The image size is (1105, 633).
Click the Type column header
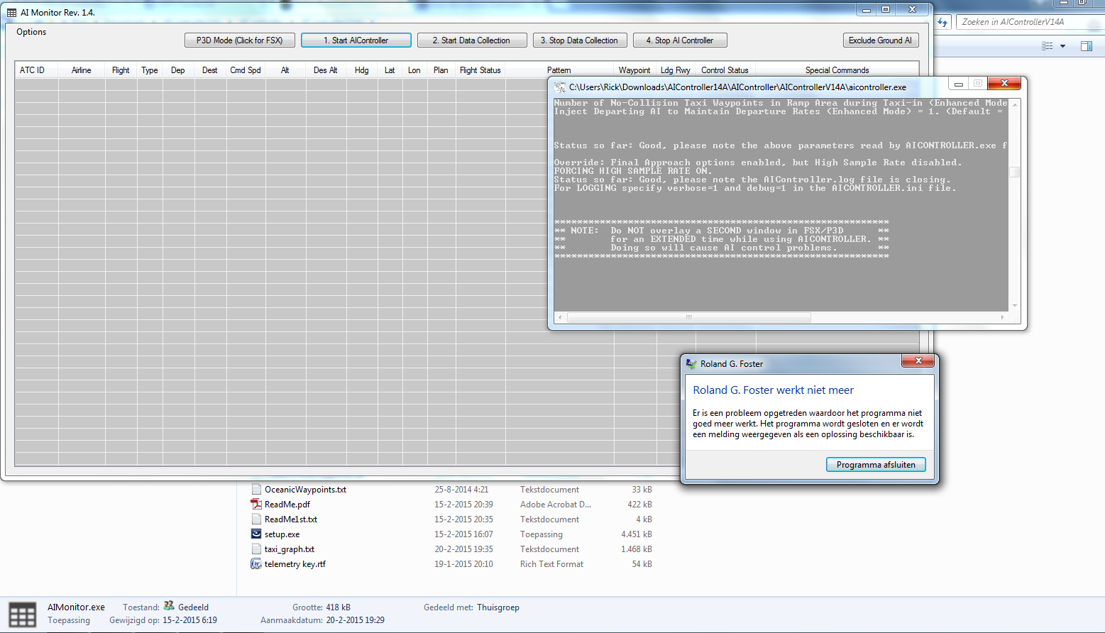click(150, 70)
